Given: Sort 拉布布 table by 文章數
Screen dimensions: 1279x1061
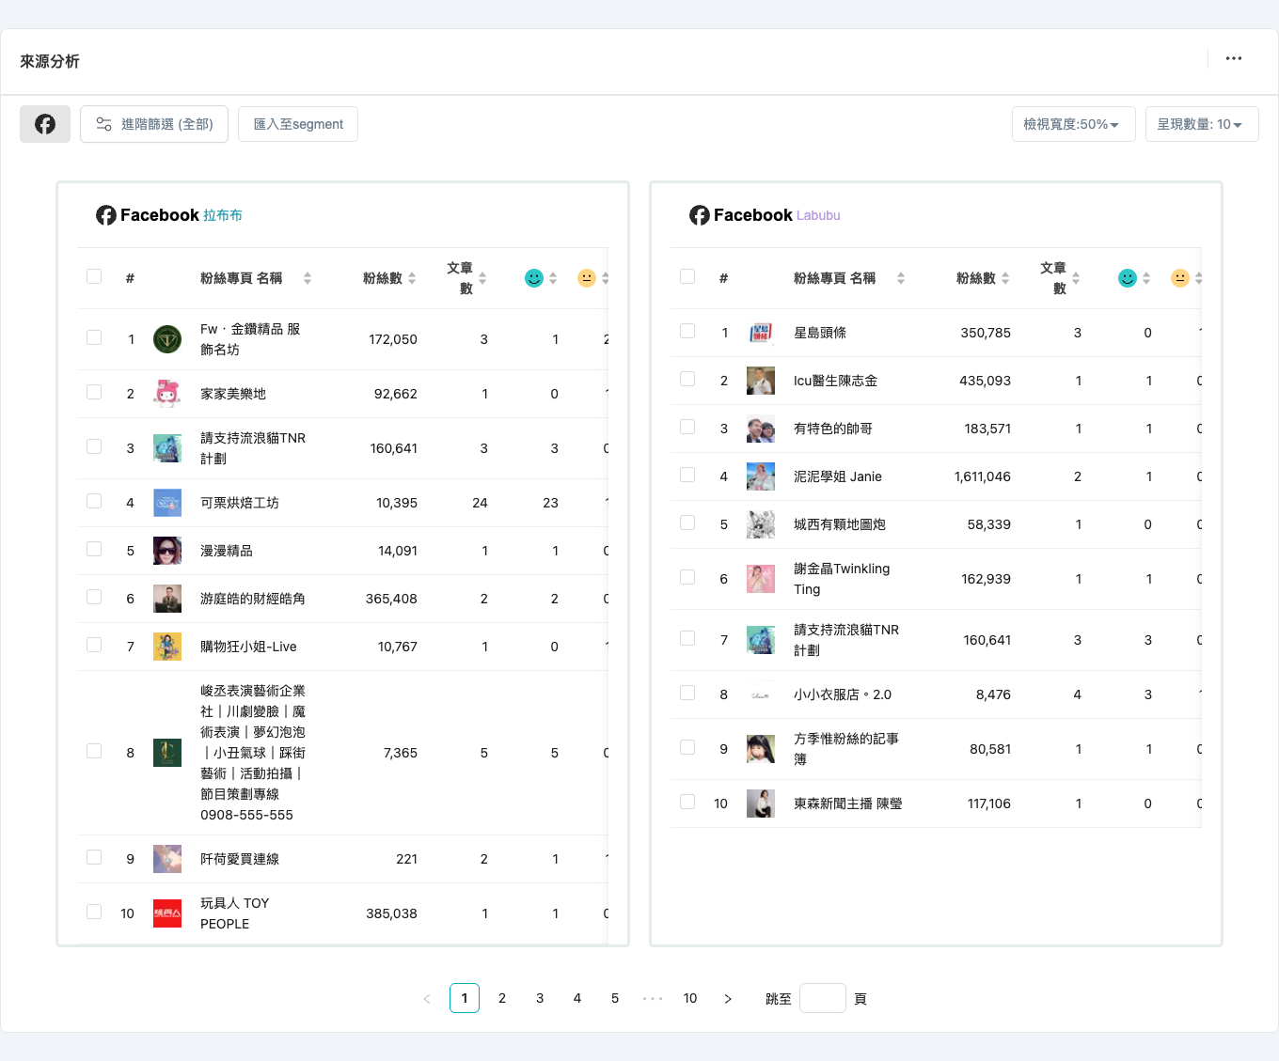Looking at the screenshot, I should (x=482, y=278).
